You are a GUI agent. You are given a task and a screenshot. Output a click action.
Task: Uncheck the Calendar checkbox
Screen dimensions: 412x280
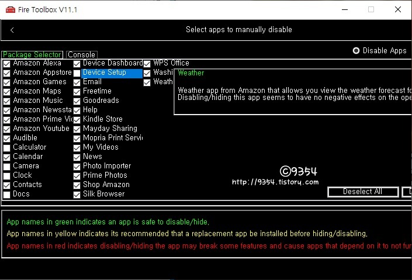pyautogui.click(x=7, y=157)
